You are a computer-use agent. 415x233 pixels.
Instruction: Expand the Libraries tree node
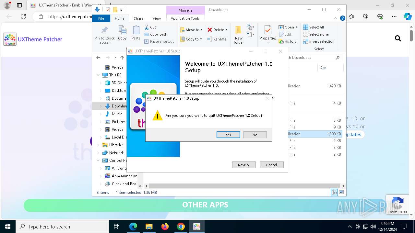click(98, 145)
